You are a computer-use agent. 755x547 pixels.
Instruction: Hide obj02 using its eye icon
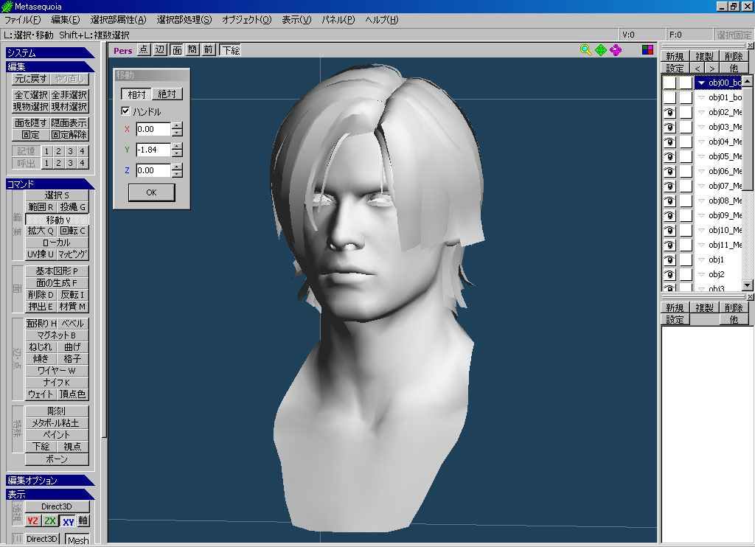(x=669, y=112)
